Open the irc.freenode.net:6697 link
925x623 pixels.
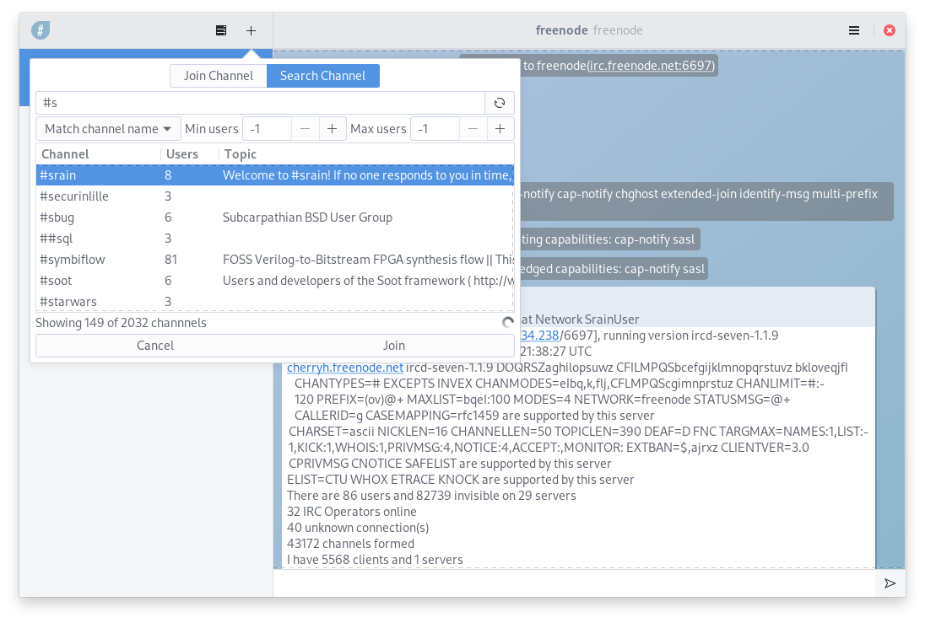(651, 66)
